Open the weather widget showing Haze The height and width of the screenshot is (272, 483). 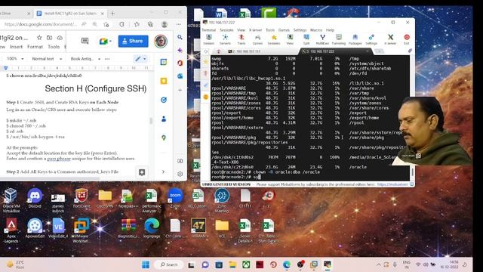click(x=16, y=264)
